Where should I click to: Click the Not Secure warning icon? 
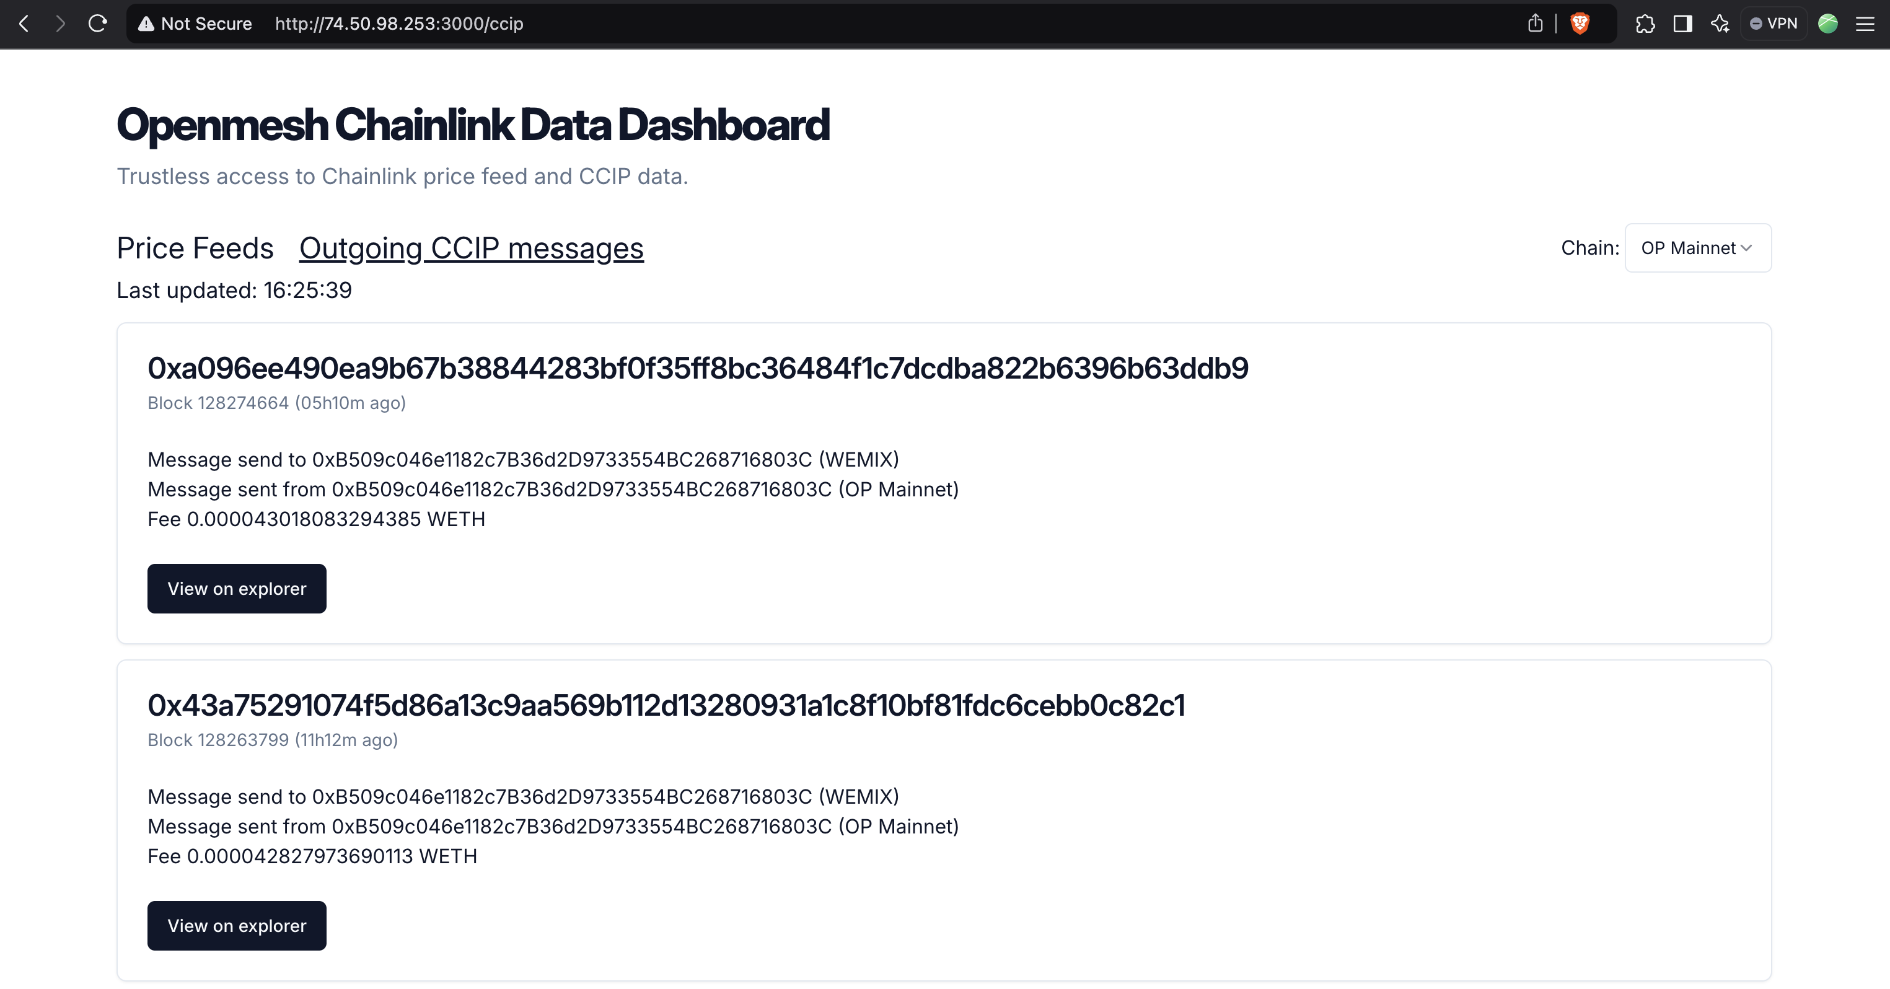click(146, 24)
